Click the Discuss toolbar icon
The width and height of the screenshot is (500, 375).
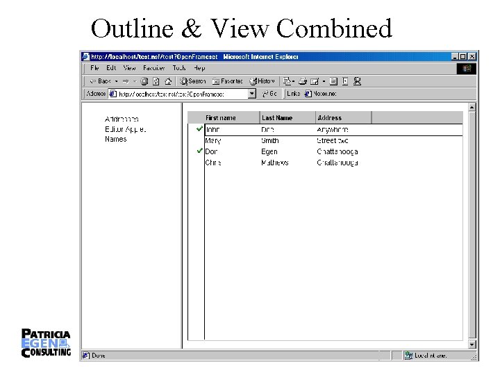[333, 81]
